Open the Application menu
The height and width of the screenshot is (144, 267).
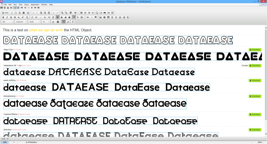[35, 5]
